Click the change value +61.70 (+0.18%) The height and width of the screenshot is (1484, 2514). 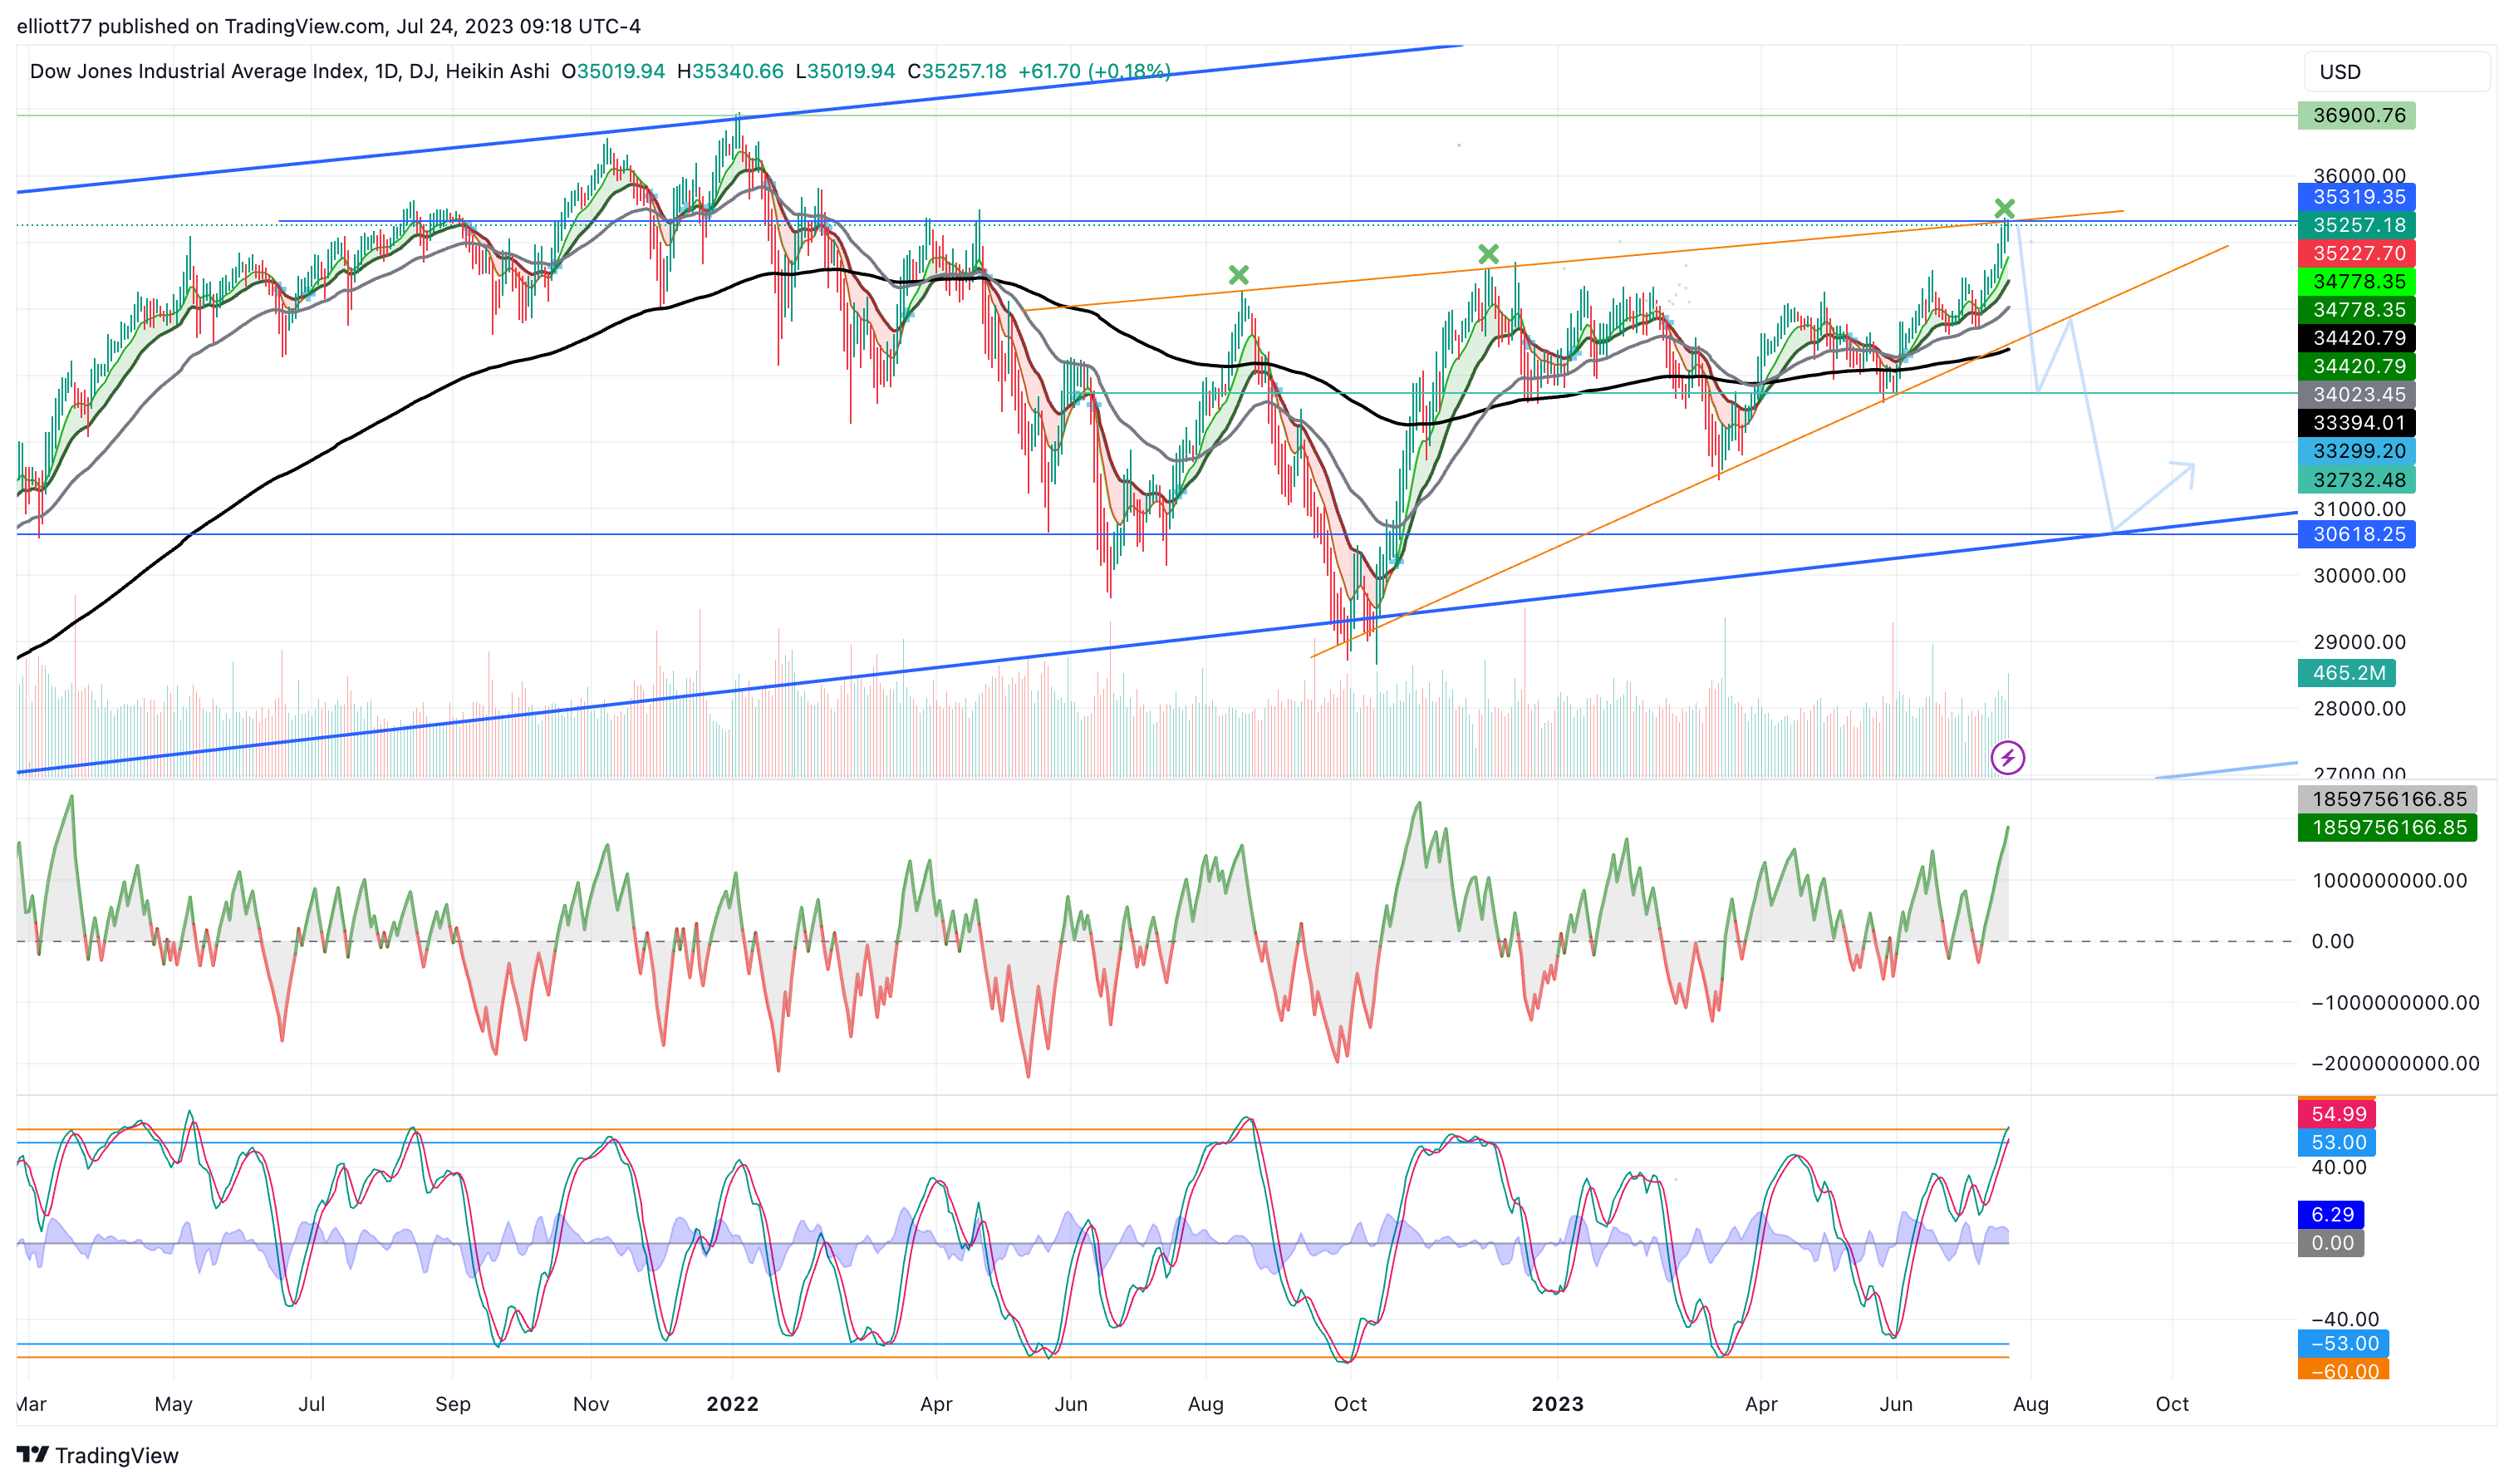pyautogui.click(x=1093, y=71)
